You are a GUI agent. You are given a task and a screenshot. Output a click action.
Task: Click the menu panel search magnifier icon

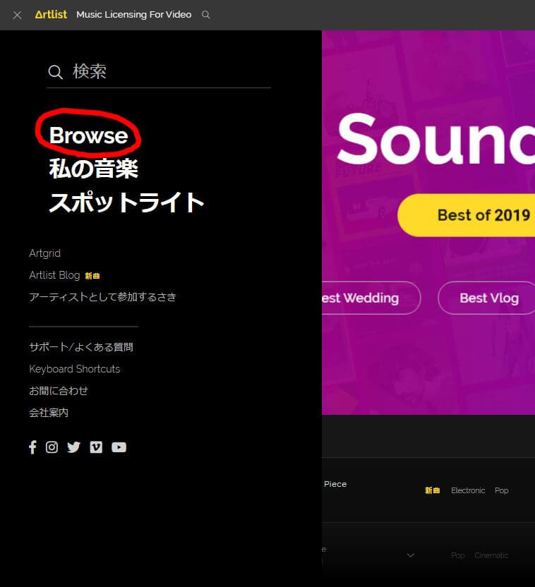click(x=56, y=72)
